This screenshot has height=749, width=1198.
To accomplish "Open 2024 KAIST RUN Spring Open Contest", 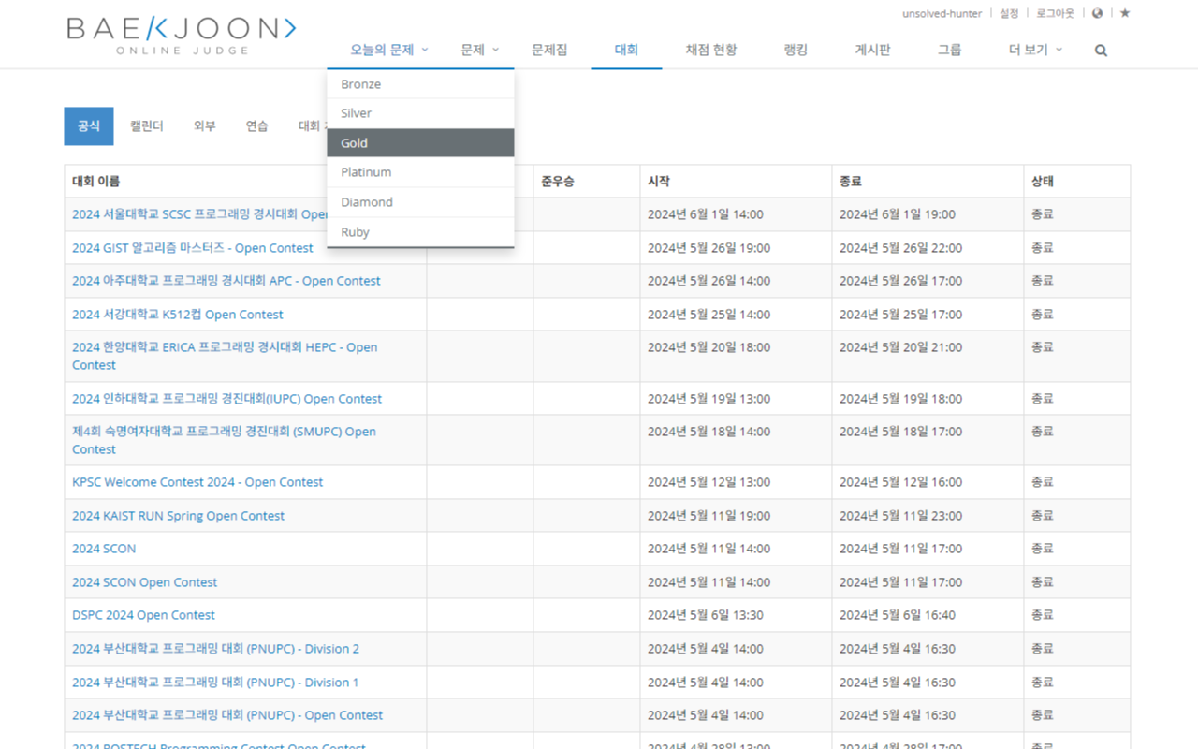I will click(x=179, y=516).
